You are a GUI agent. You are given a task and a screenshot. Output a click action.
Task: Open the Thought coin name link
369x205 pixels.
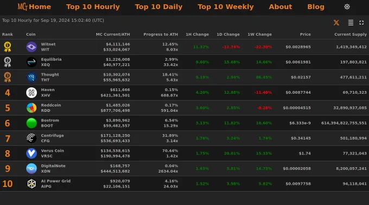(50, 75)
